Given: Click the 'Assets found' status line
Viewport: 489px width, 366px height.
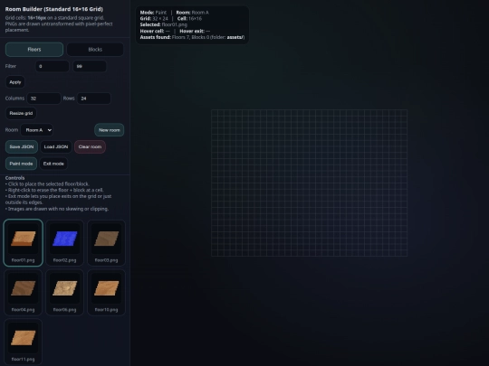Looking at the screenshot, I should [192, 37].
